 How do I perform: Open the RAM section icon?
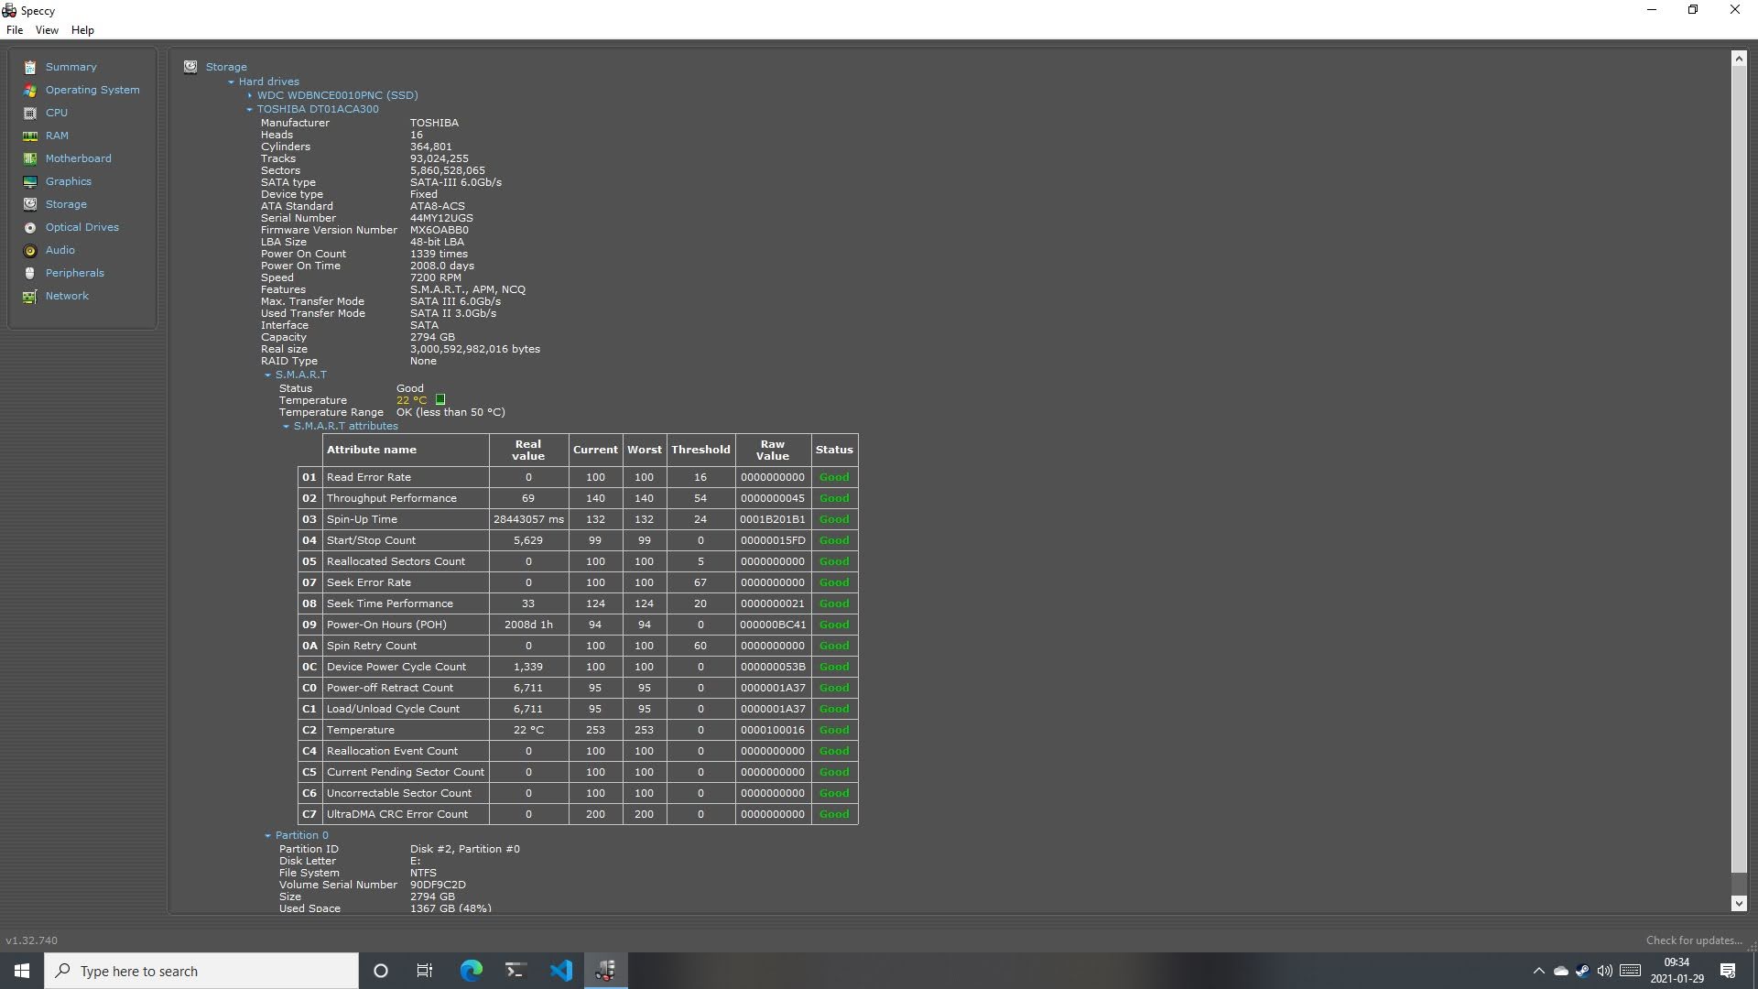click(30, 136)
